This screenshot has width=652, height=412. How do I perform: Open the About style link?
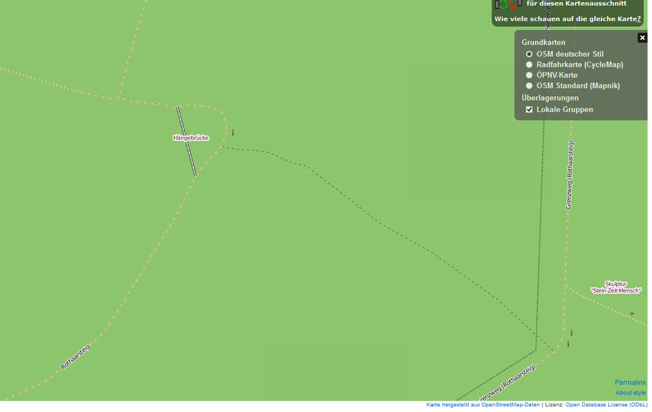(x=630, y=393)
